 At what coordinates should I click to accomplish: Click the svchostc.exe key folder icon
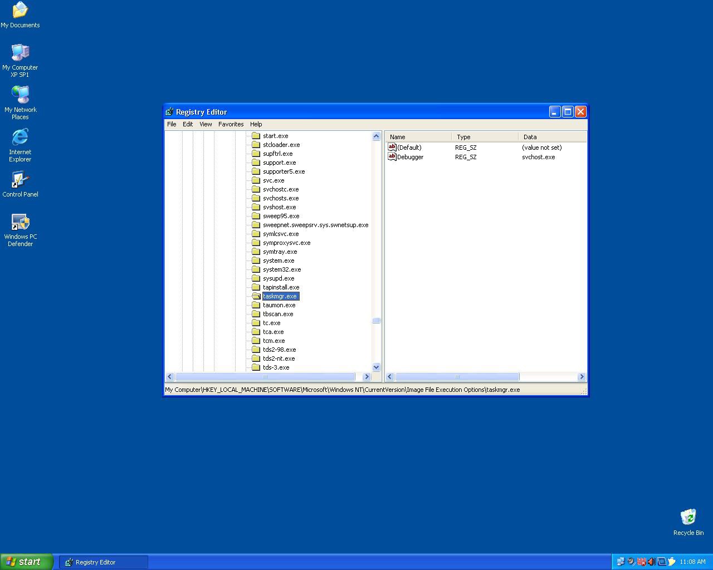click(x=256, y=189)
